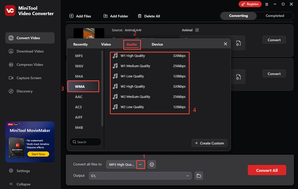Choose W2 High Quality 320kbps preset

[x=150, y=86]
